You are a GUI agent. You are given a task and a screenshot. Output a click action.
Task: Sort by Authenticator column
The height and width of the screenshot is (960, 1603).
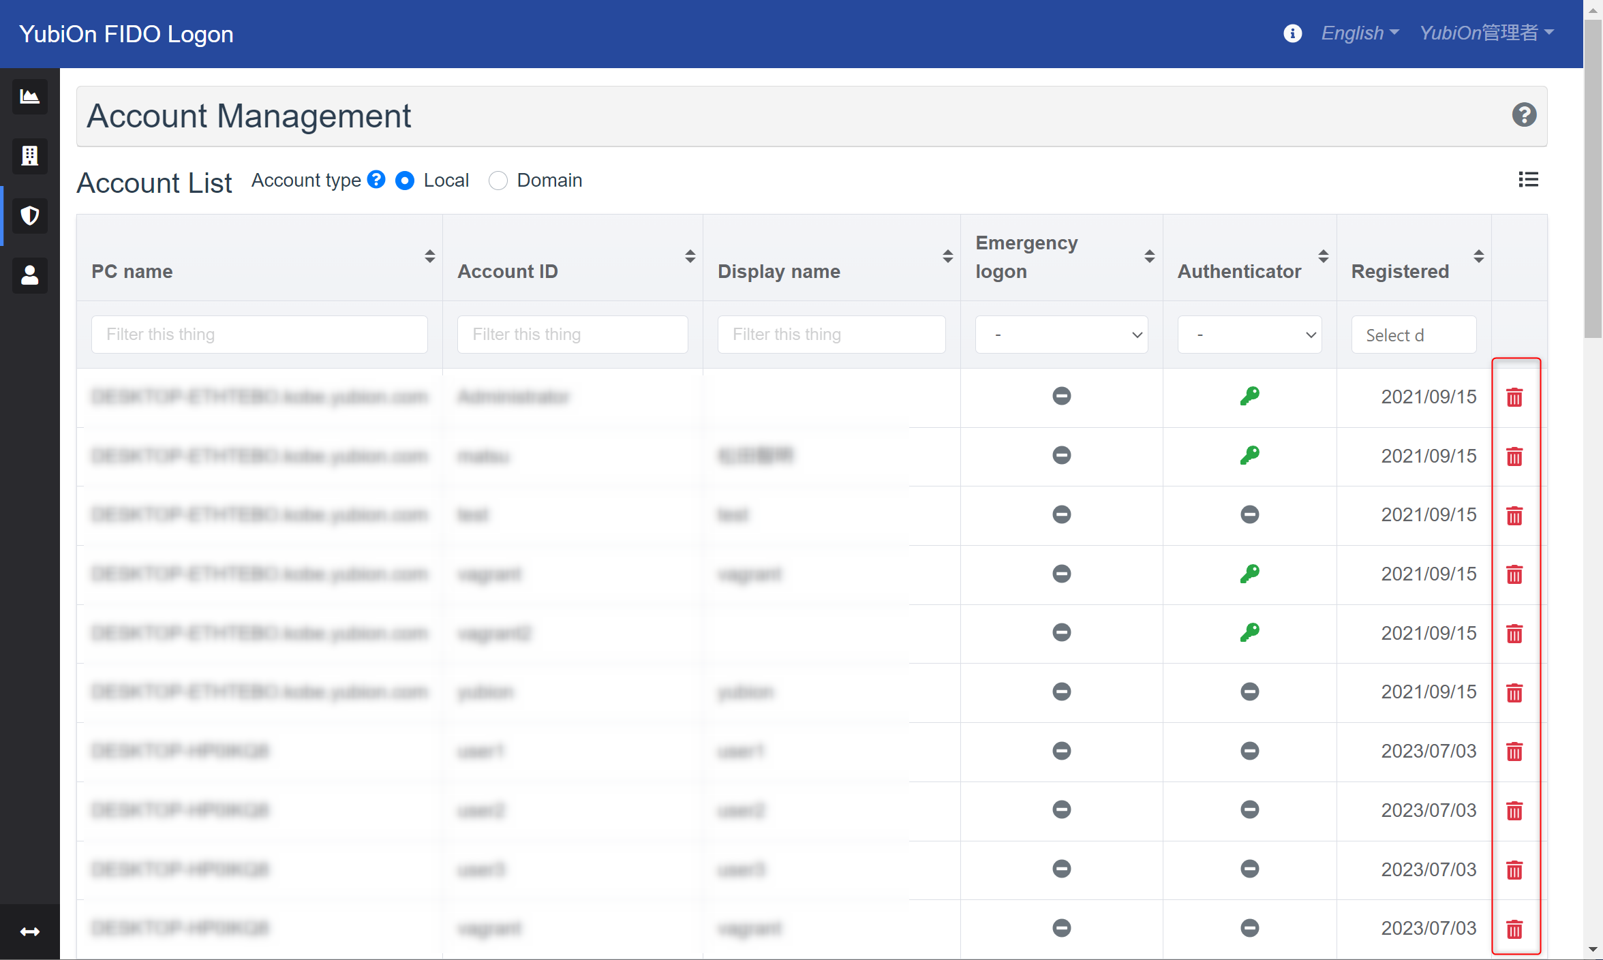(x=1323, y=257)
